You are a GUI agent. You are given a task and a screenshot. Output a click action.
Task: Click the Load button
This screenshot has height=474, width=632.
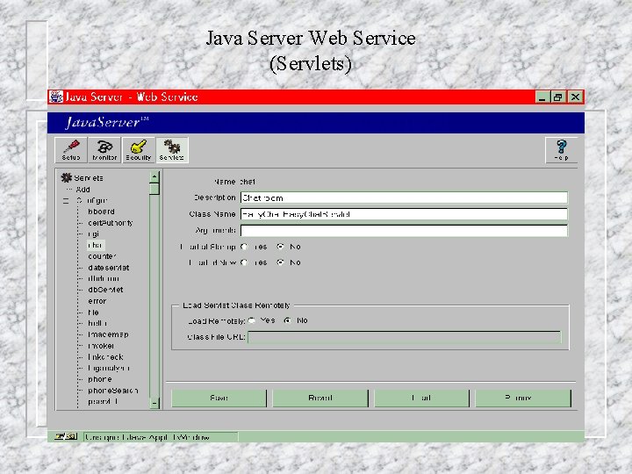(x=421, y=399)
